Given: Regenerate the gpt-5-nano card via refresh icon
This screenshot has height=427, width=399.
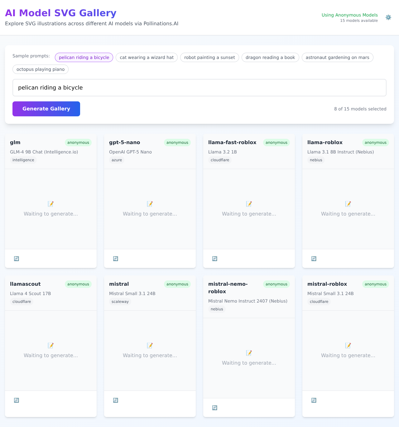Looking at the screenshot, I should [x=116, y=259].
